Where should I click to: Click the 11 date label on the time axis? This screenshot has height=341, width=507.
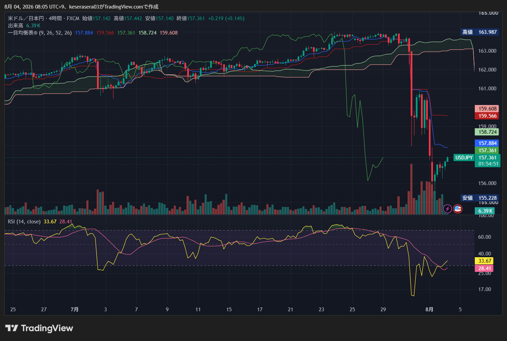click(198, 309)
